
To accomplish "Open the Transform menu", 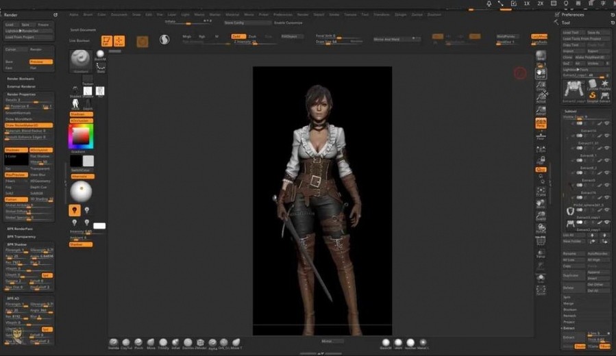I will pos(382,14).
